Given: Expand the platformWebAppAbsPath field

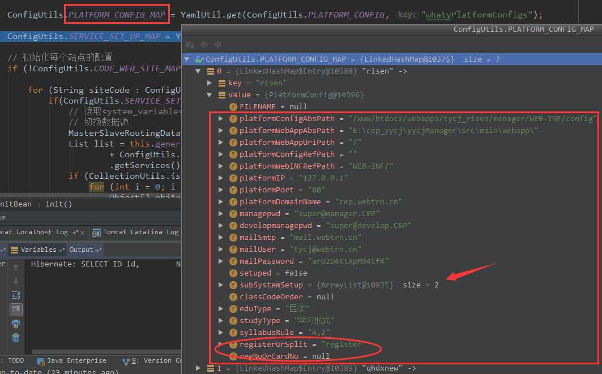Looking at the screenshot, I should (221, 131).
